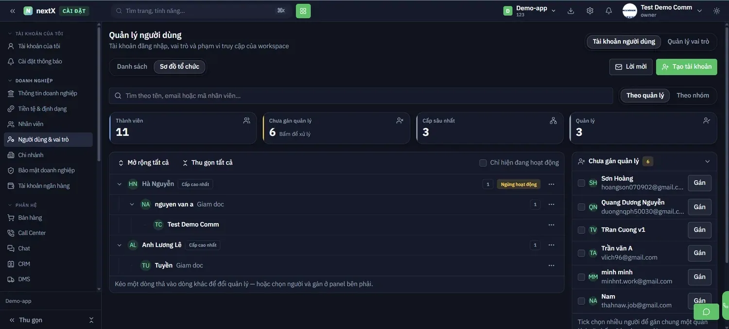
Task: Switch to Quản lý vai trò tab
Action: tap(688, 42)
